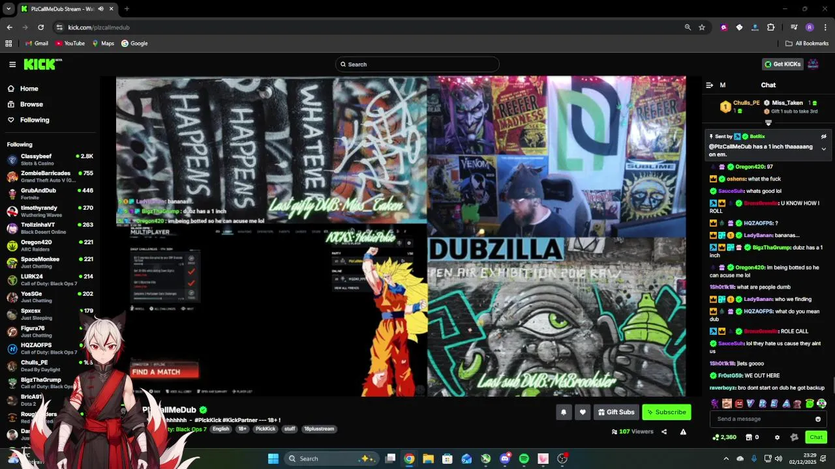This screenshot has height=469, width=835.
Task: Open the YouTube bookmark
Action: 70,44
